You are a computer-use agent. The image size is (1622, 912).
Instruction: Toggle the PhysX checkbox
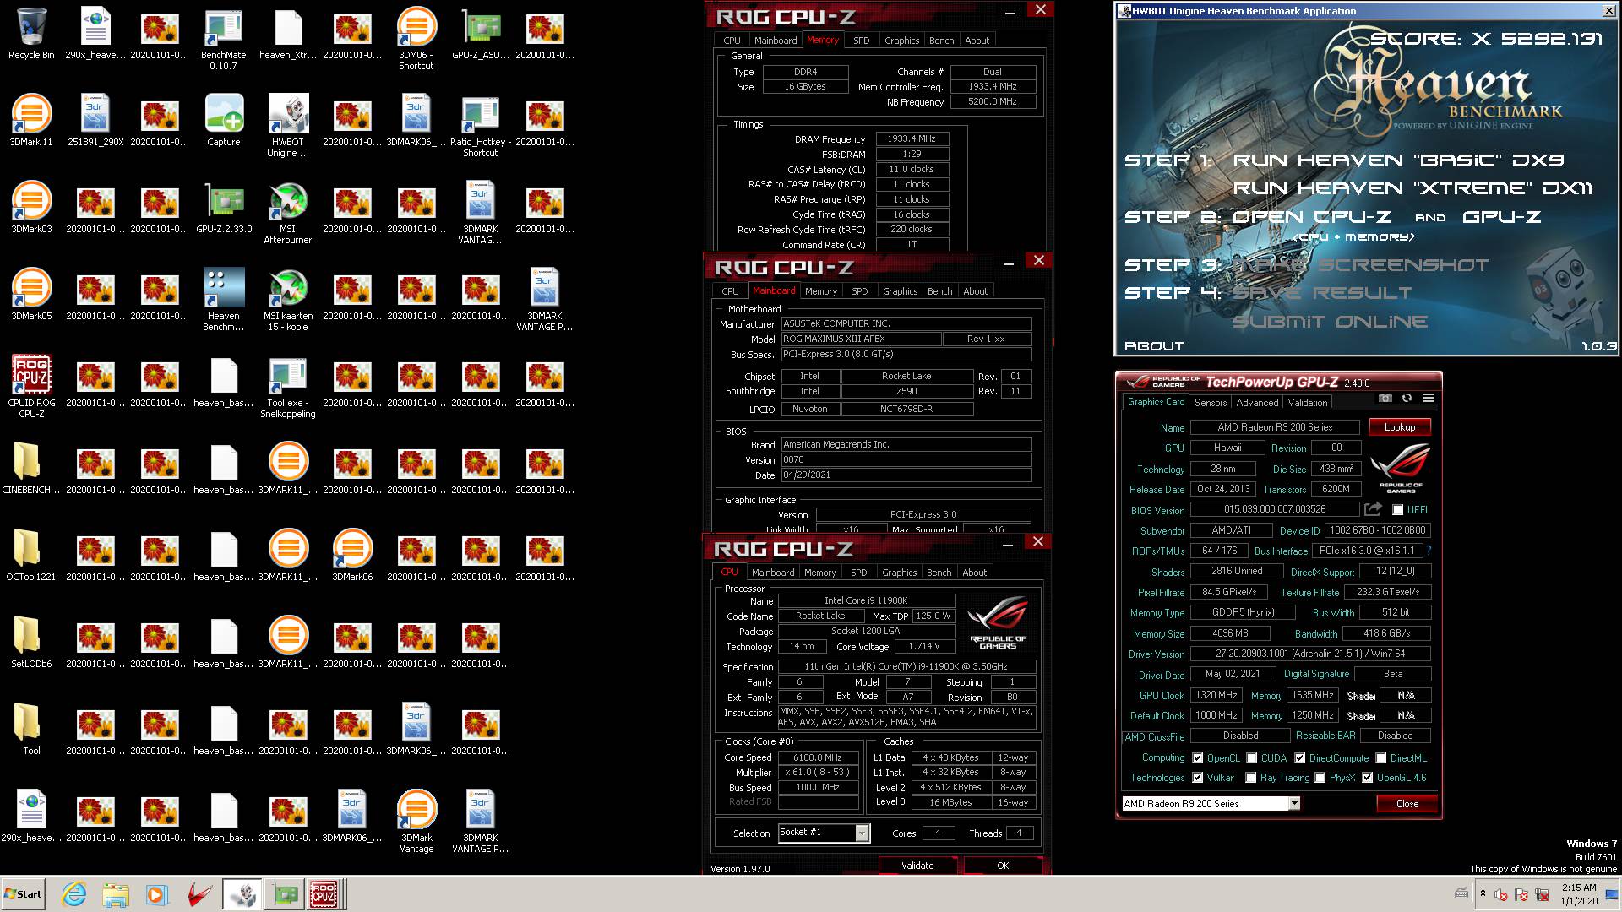1320,778
